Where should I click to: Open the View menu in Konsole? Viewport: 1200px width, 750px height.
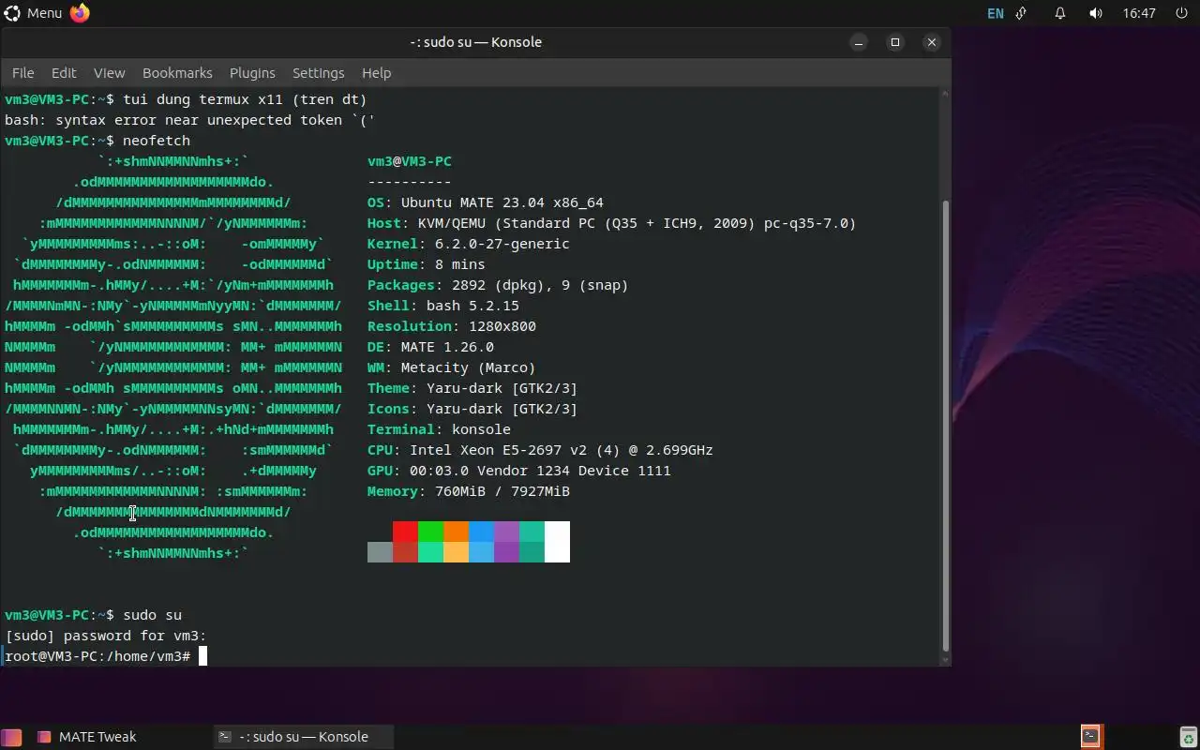[x=109, y=72]
